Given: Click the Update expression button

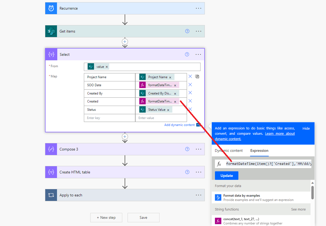Looking at the screenshot, I should 227,176.
